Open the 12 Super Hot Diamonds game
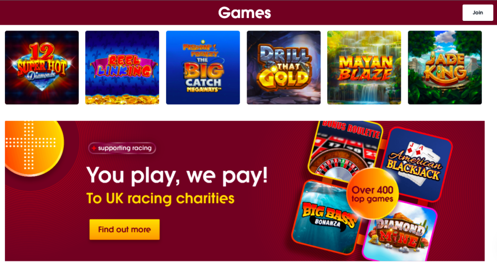The image size is (497, 274). pyautogui.click(x=42, y=67)
